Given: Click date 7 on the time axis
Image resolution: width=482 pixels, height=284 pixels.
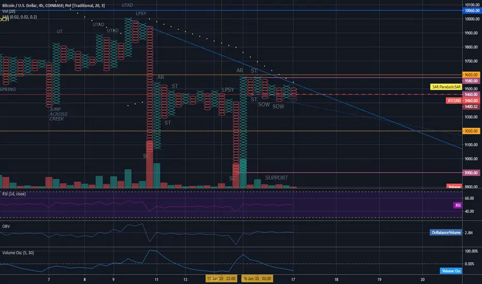Looking at the screenshot, I should (49, 279).
